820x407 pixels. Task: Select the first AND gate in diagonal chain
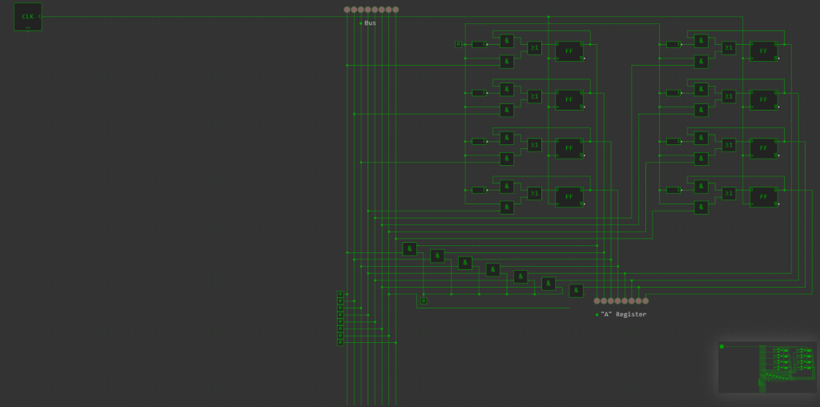coord(409,248)
